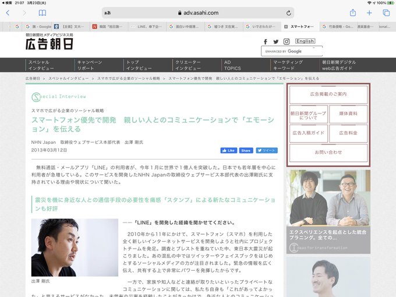Screen dimensions: 396x297
Task: Open the AD TOPICS menu
Action: coord(232,65)
